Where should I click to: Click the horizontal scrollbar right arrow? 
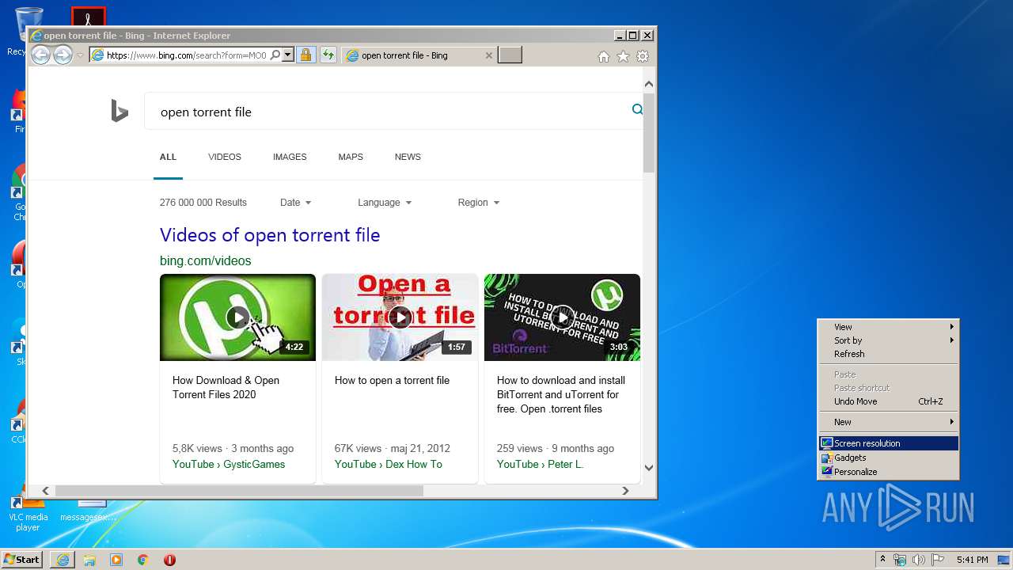(625, 491)
